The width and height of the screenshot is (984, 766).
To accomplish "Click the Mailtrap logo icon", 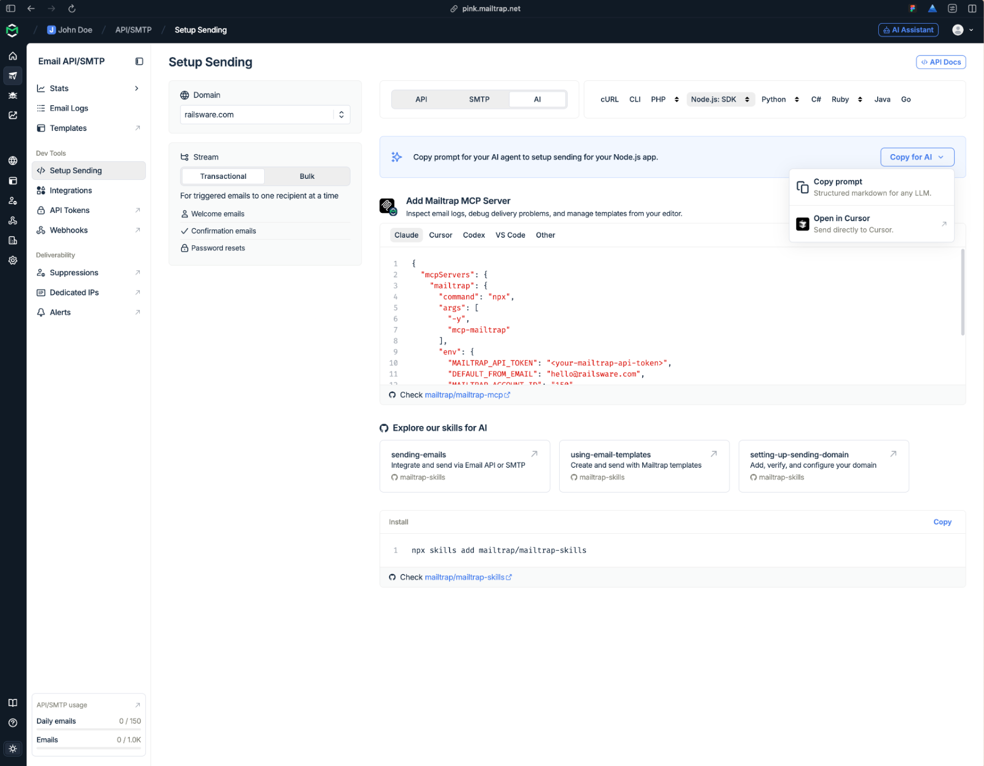I will 12,30.
